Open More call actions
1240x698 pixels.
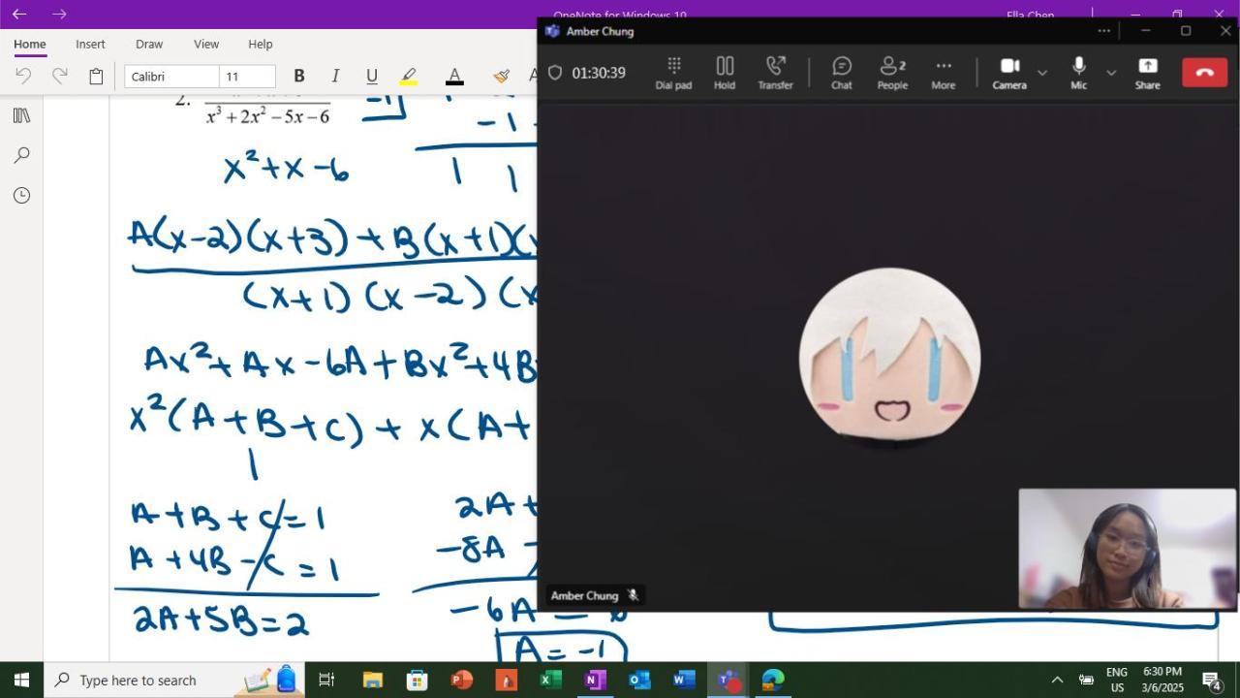944,73
